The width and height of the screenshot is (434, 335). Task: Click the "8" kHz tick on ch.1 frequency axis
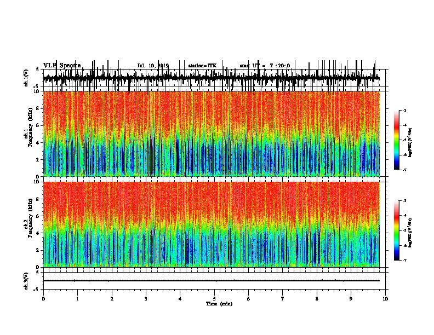coord(38,108)
